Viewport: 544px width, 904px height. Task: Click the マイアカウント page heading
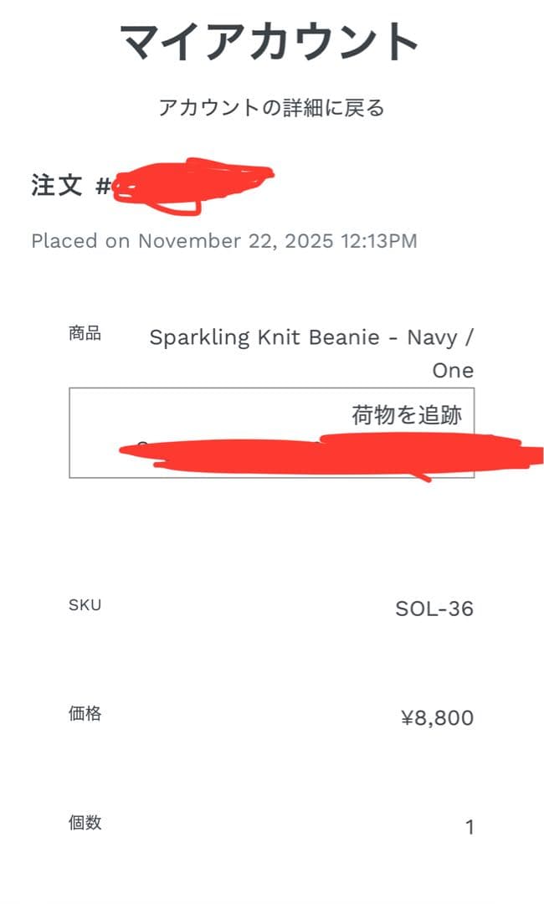(271, 39)
